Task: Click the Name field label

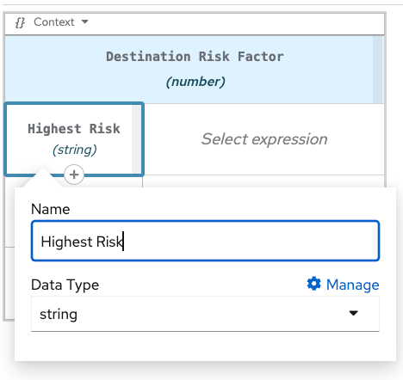Action: click(51, 209)
